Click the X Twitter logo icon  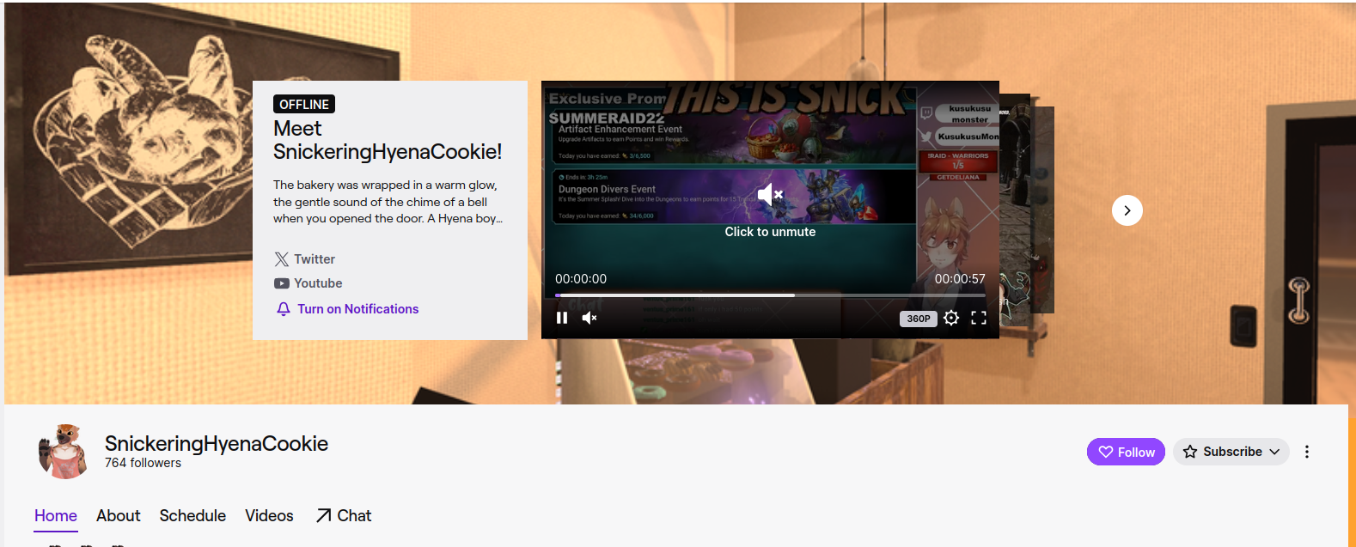click(281, 259)
